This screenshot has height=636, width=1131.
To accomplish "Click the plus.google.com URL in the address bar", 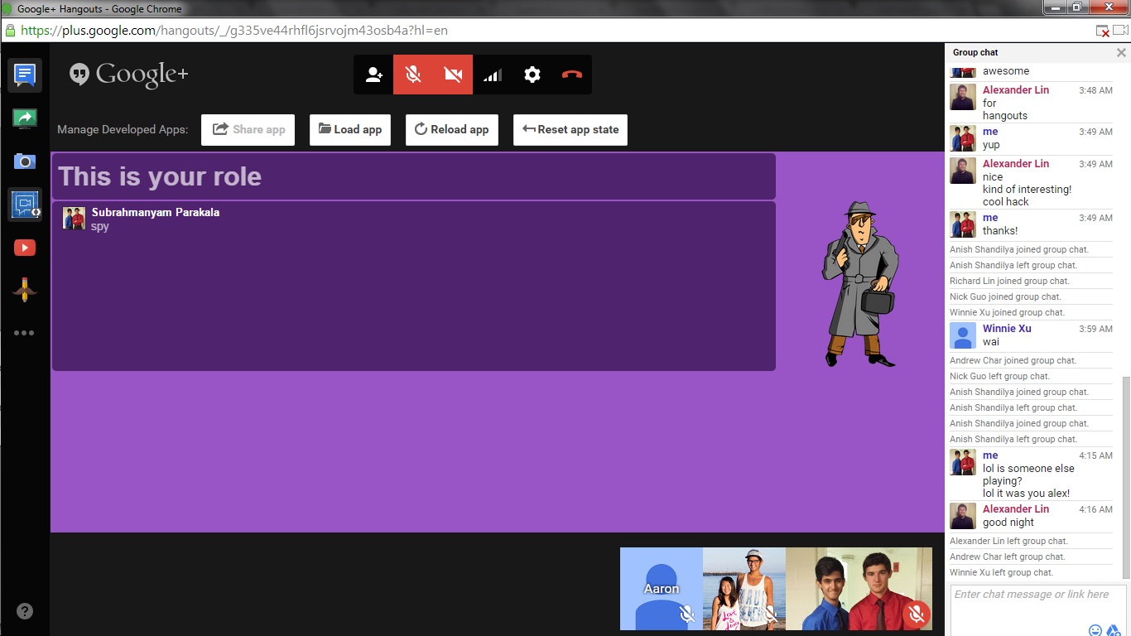I will pos(234,31).
